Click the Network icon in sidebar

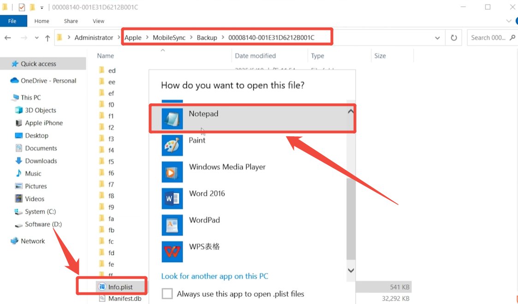click(x=15, y=241)
